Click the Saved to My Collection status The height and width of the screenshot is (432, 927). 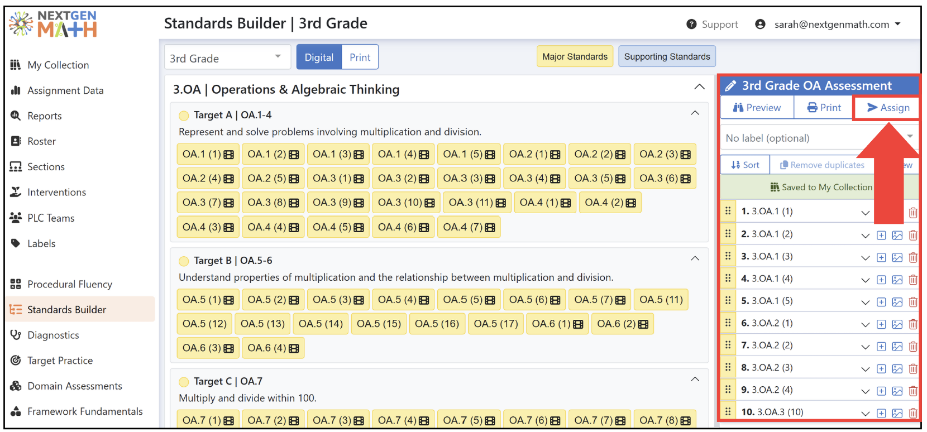click(x=821, y=187)
